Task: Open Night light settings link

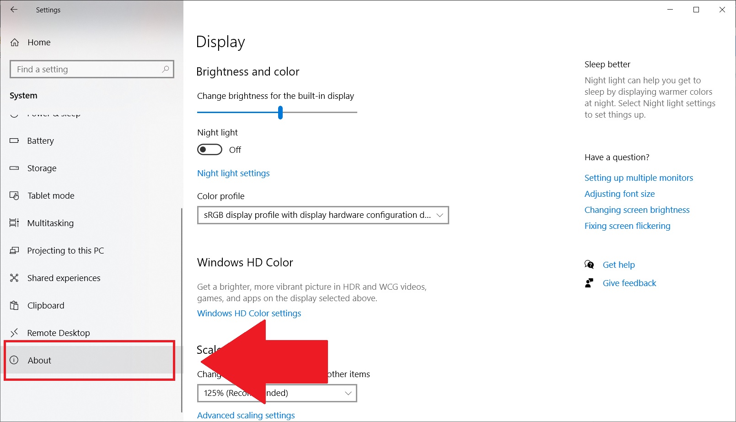Action: click(x=233, y=173)
